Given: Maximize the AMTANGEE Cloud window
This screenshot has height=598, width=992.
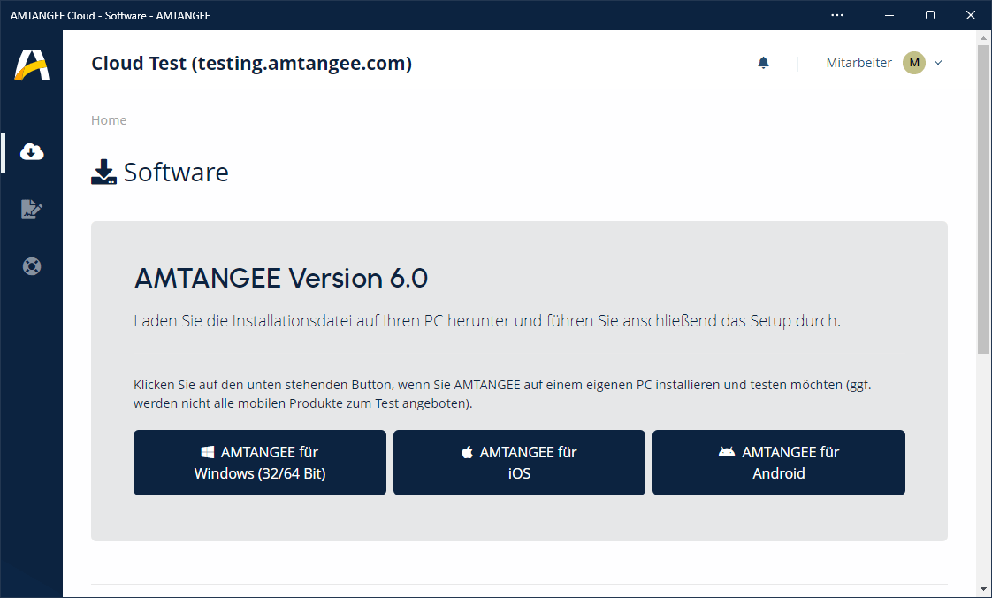Looking at the screenshot, I should [x=930, y=15].
